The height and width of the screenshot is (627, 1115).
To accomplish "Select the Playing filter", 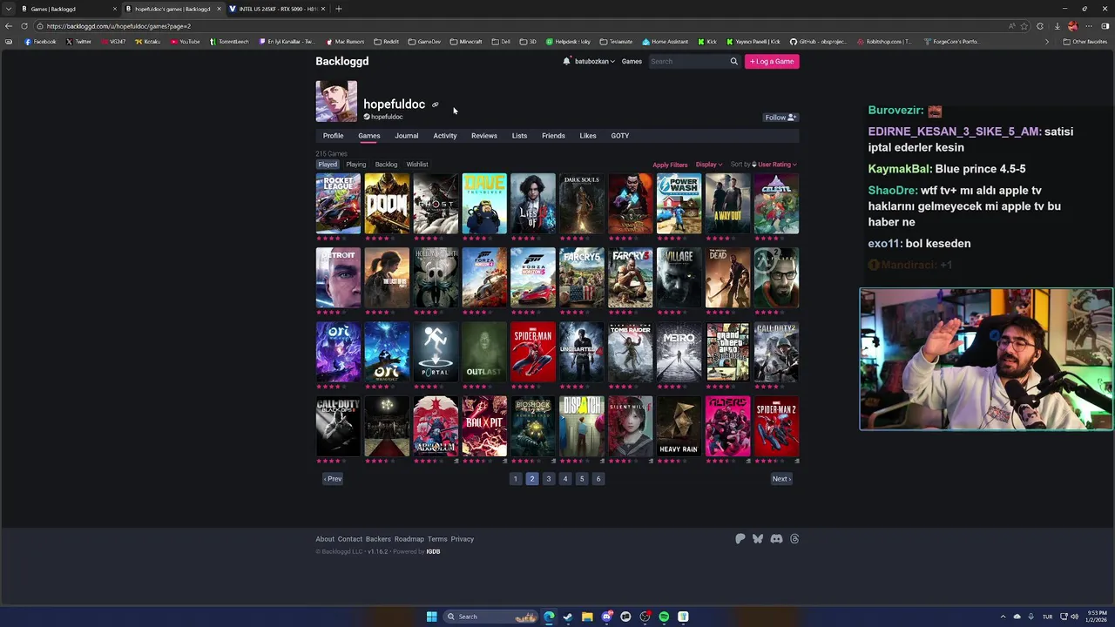I will 355,164.
